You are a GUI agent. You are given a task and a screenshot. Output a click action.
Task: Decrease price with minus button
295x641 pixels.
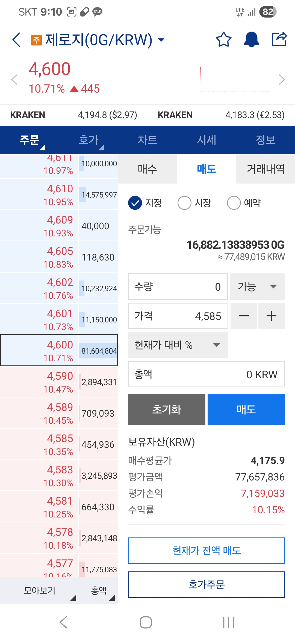244,316
